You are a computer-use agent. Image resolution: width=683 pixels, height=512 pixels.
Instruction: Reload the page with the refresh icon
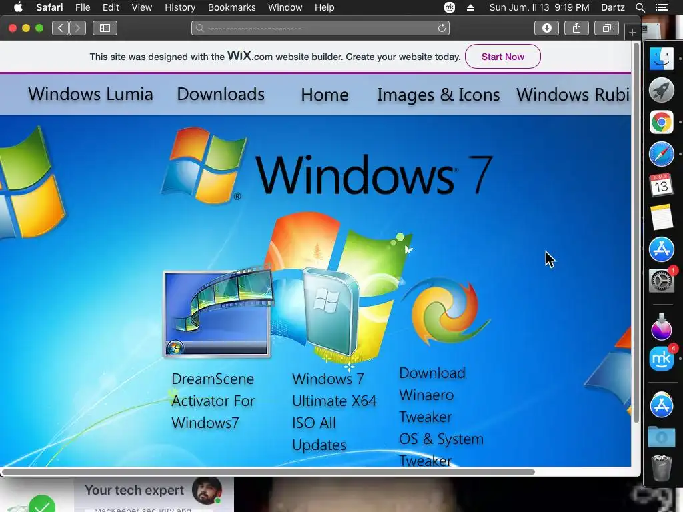(x=442, y=28)
